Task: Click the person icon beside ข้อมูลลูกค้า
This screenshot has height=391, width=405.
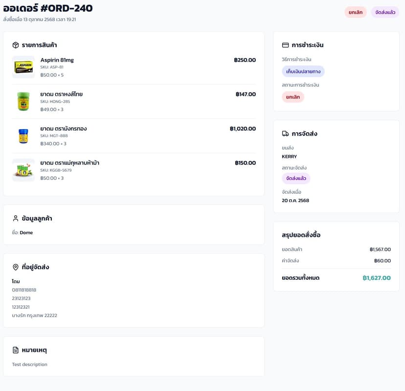Action: (16, 218)
